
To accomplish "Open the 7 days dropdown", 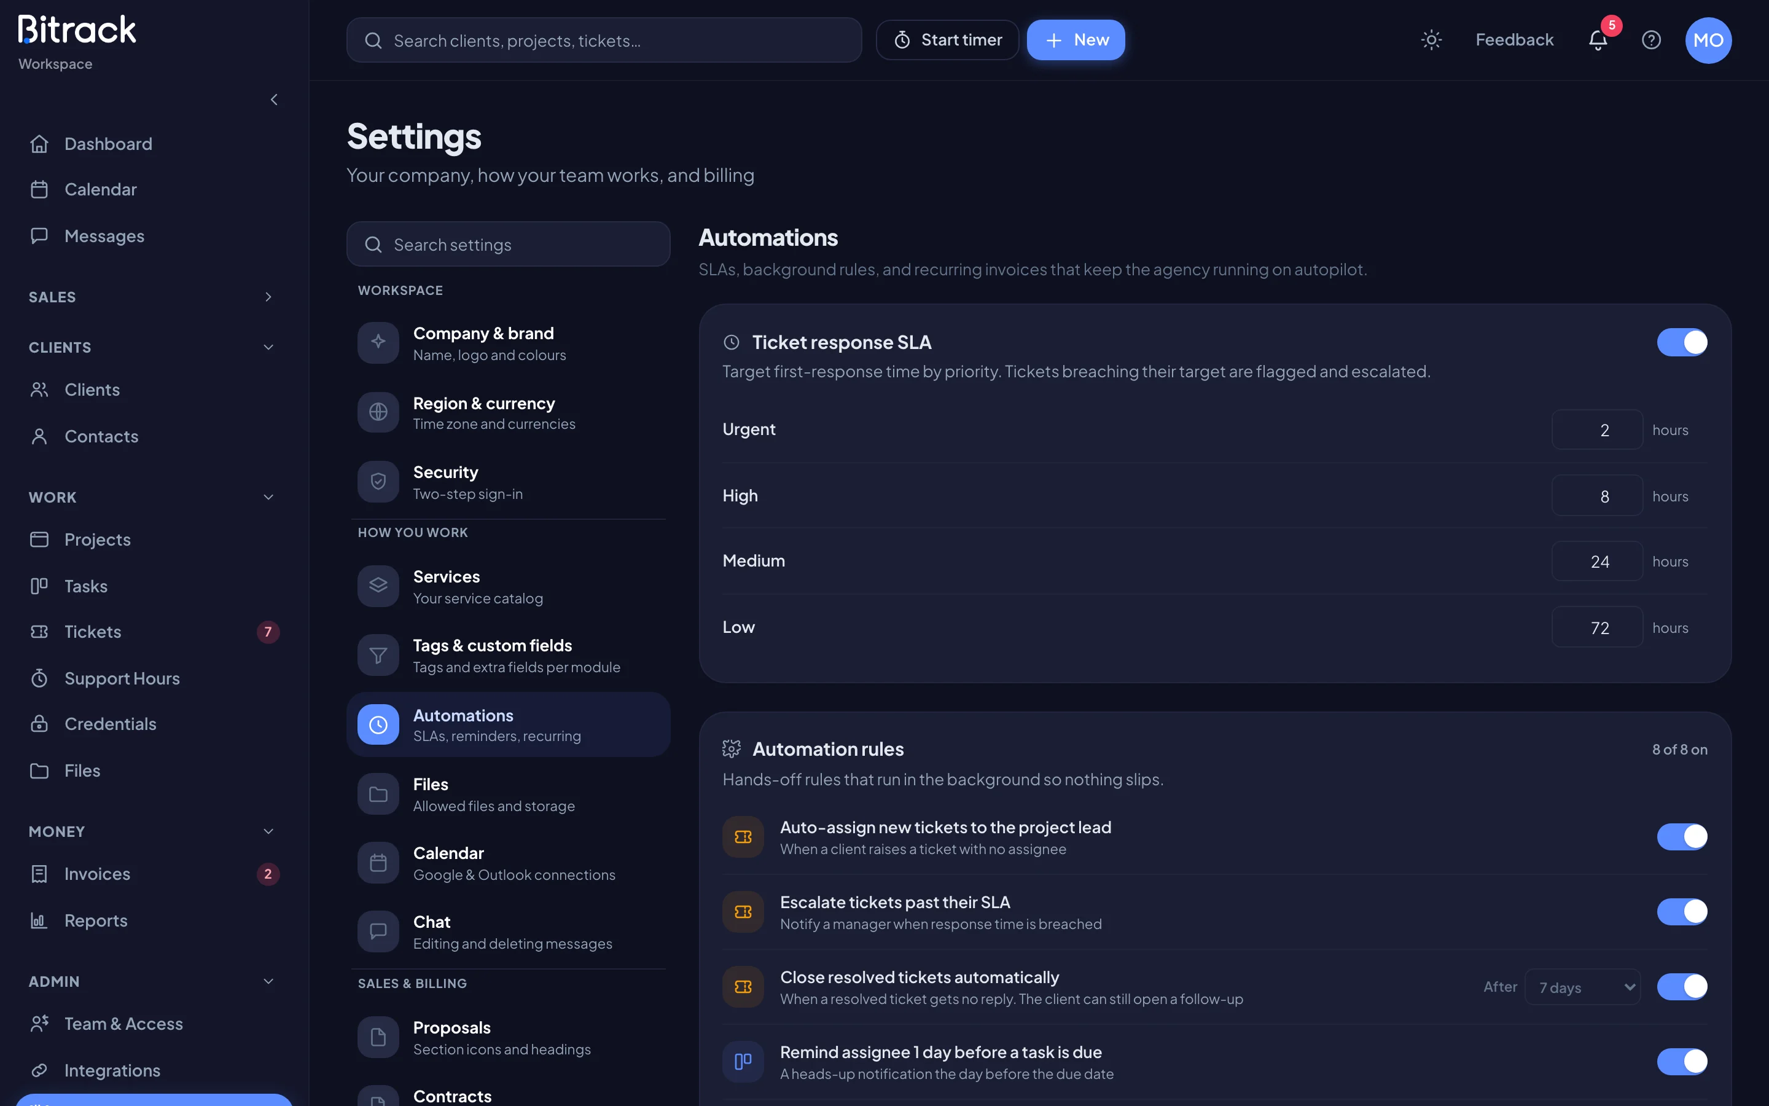I will click(1583, 987).
